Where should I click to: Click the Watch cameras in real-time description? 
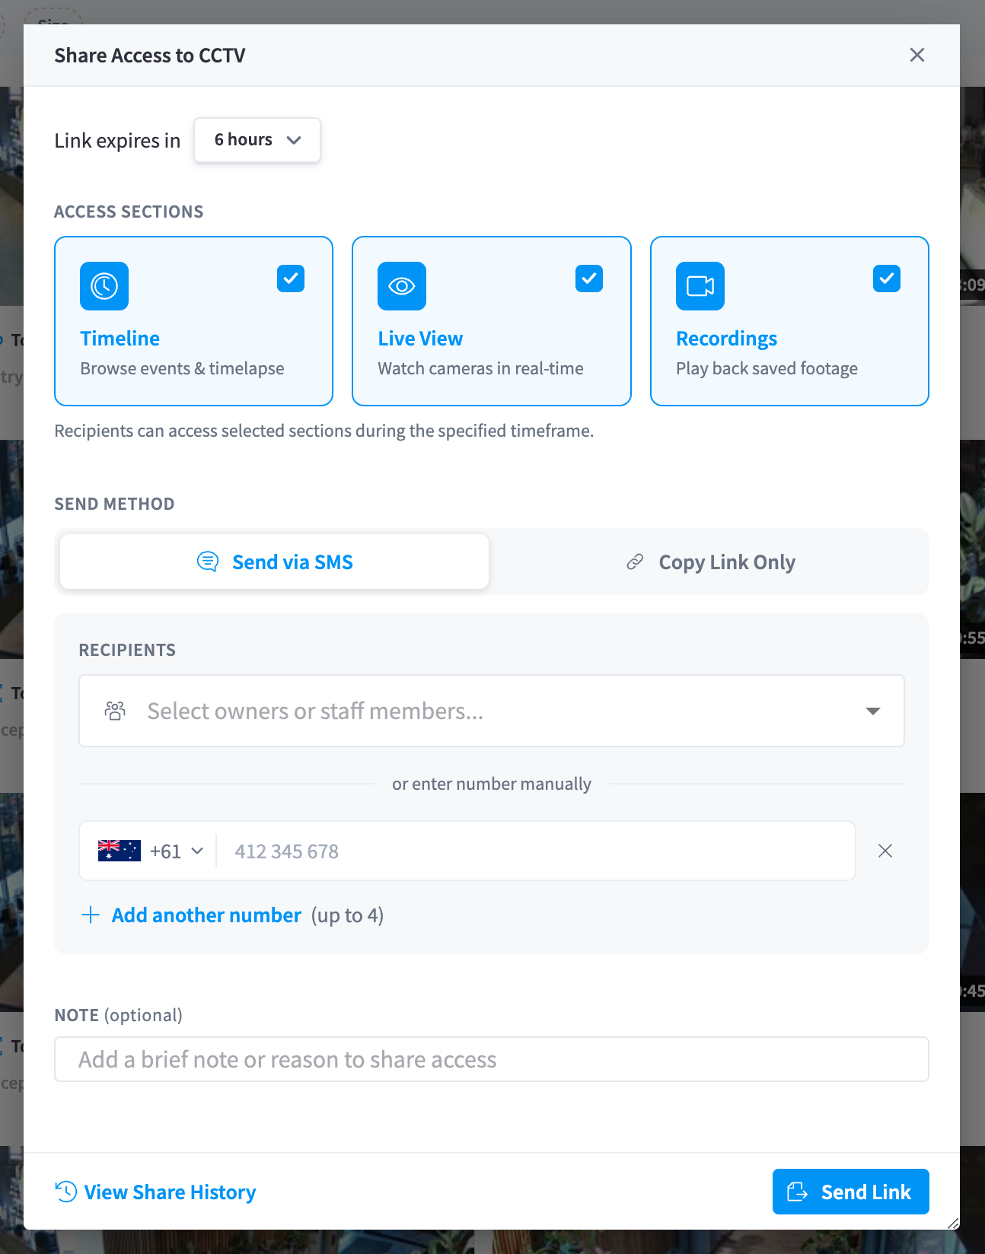click(480, 368)
